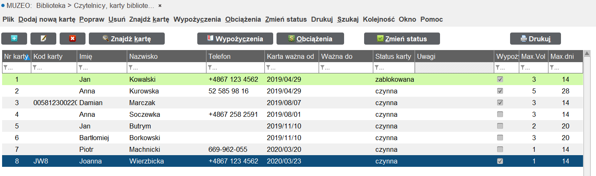Click the Telefon column header

click(x=235, y=56)
